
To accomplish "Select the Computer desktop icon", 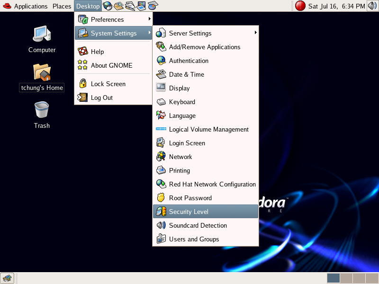I will point(42,39).
